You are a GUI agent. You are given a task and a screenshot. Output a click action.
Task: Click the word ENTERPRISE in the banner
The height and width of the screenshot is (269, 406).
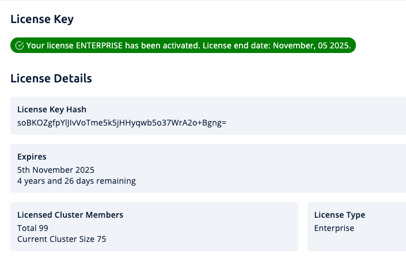point(100,46)
